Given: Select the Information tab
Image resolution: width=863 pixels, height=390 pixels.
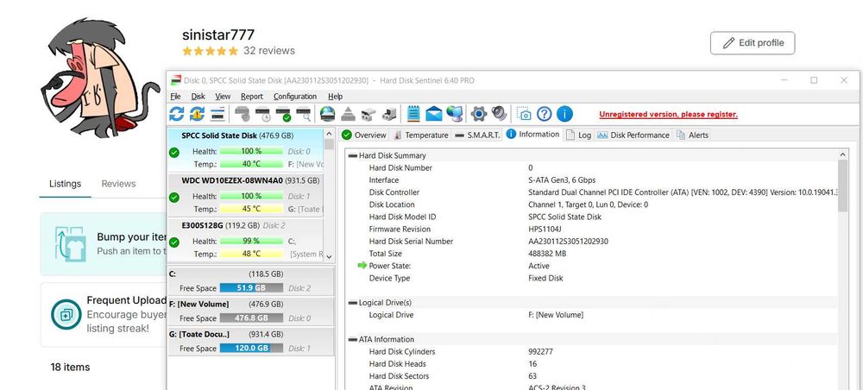Looking at the screenshot, I should [x=532, y=135].
